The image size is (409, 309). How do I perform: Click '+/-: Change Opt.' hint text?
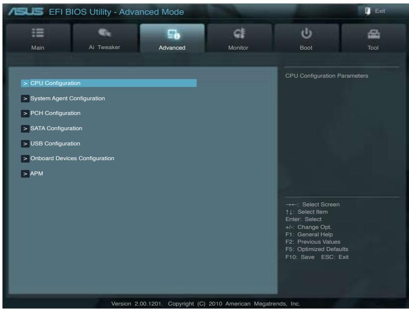point(308,227)
